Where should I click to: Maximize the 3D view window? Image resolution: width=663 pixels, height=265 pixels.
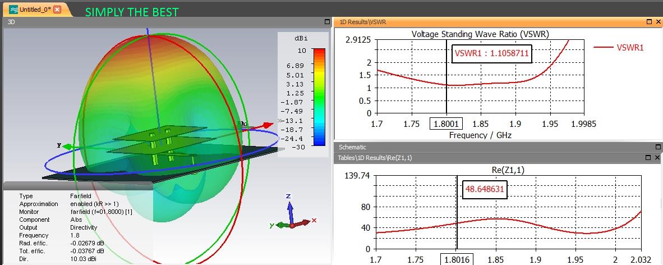coord(327,21)
